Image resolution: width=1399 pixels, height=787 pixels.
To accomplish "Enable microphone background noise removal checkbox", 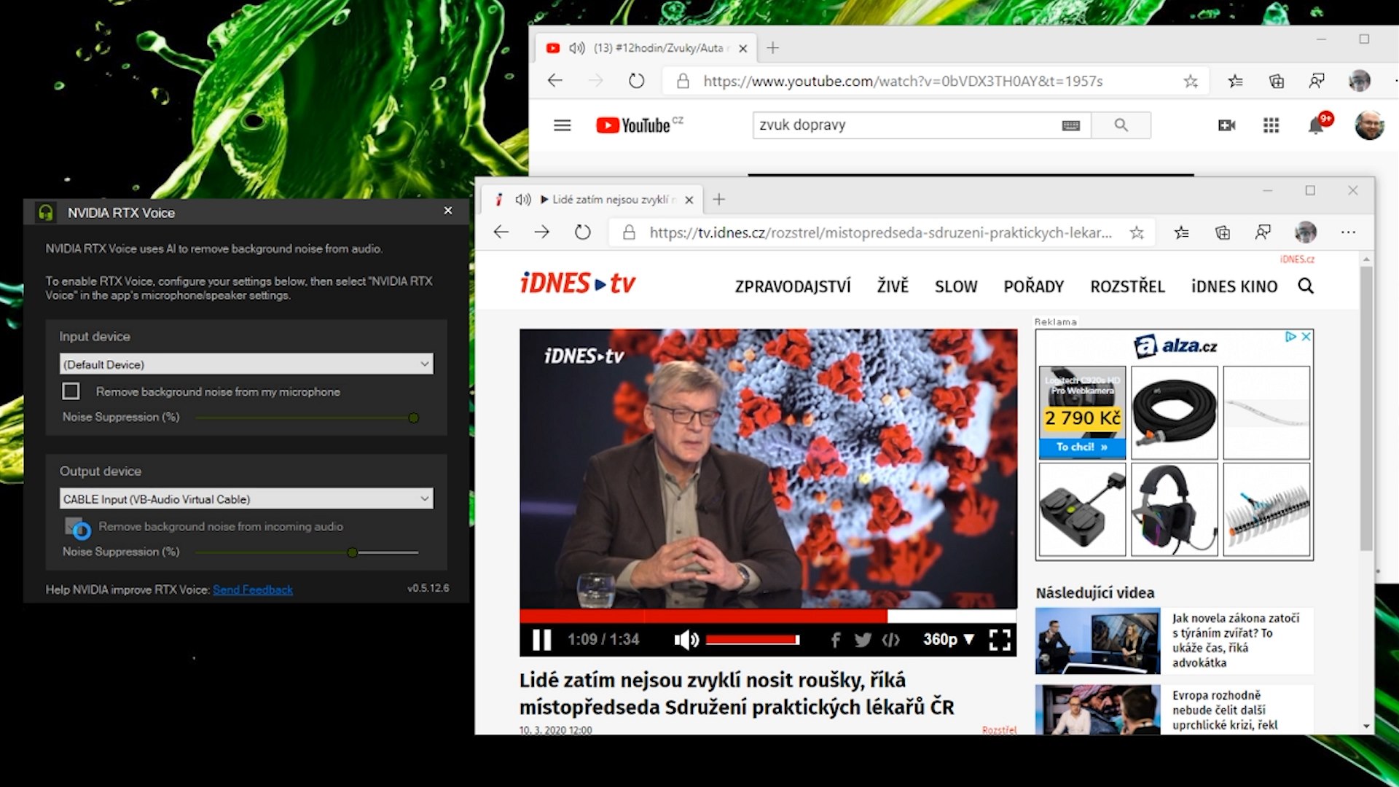I will coord(71,391).
